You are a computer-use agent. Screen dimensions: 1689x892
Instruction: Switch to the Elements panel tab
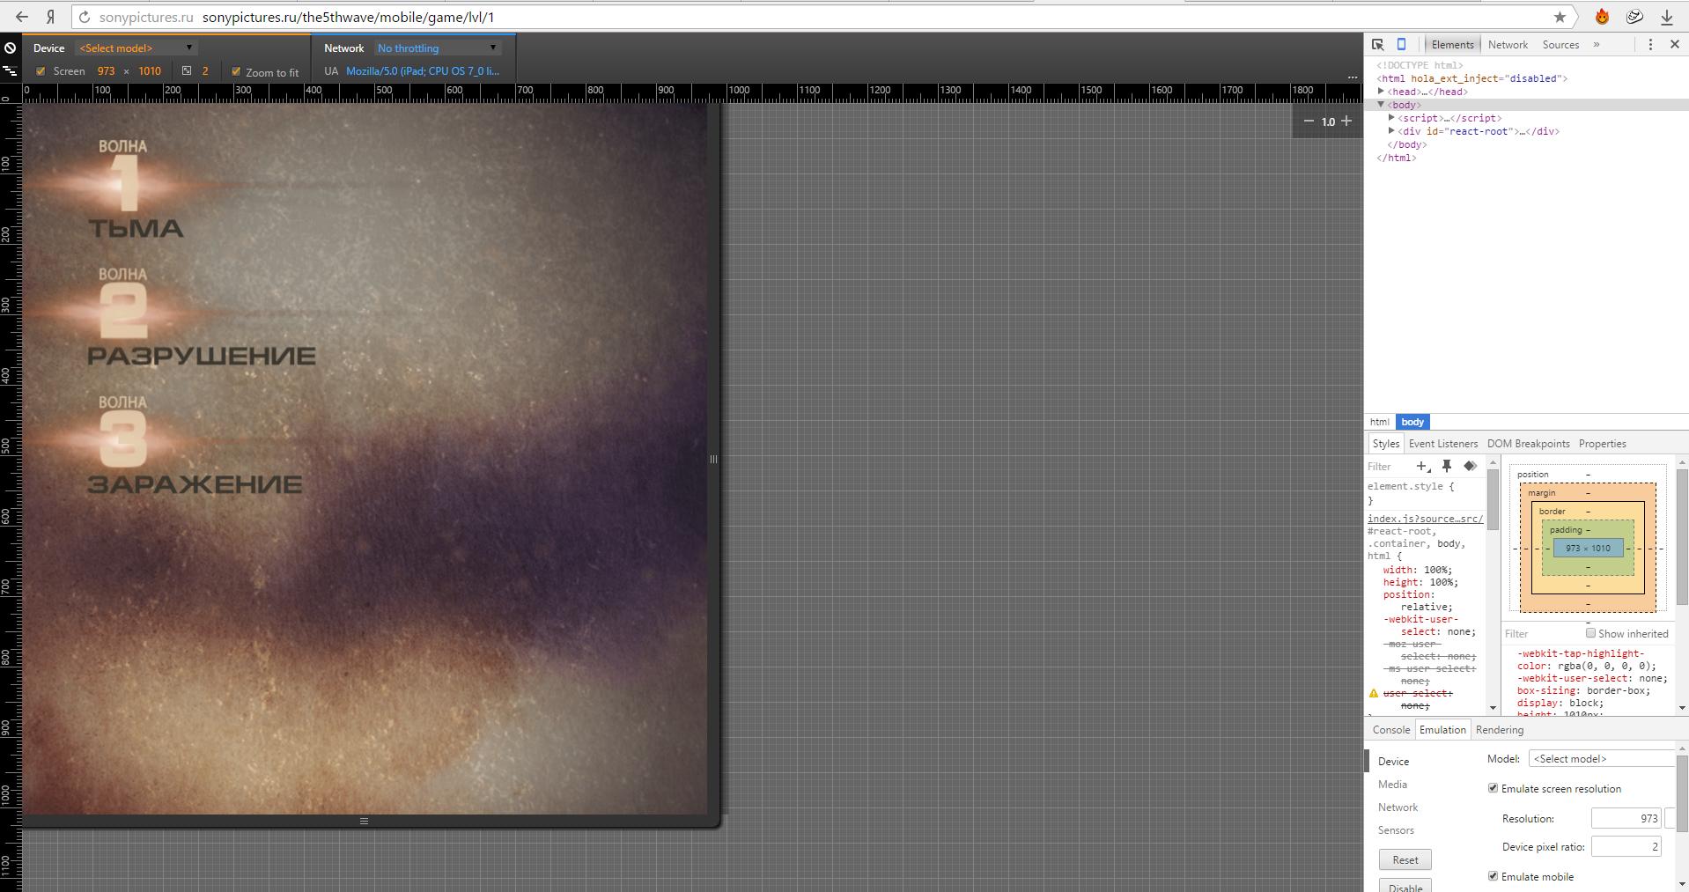click(1452, 44)
